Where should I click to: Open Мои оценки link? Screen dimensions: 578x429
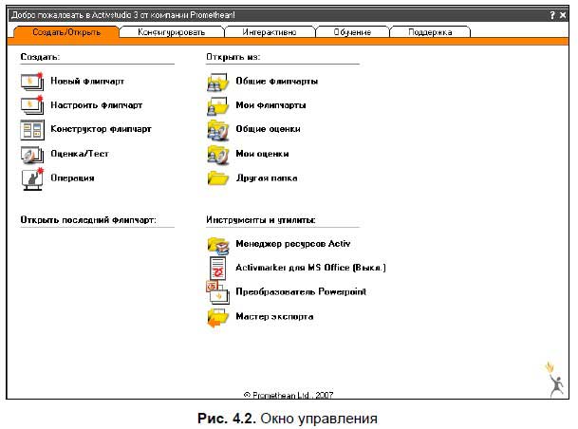coord(263,154)
